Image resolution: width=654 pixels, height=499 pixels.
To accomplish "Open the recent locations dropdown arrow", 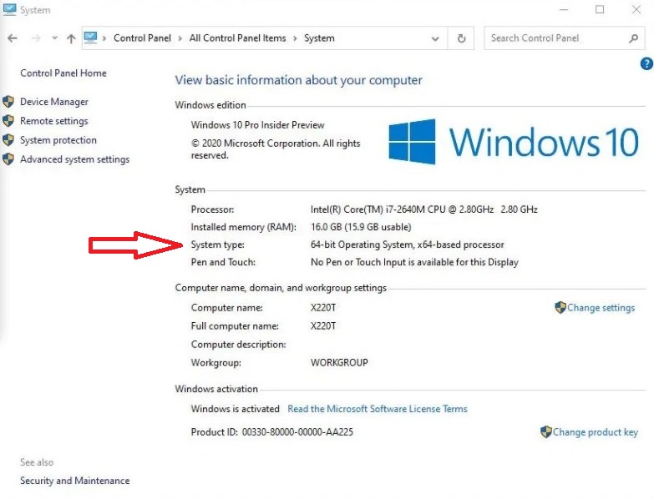I will [x=54, y=38].
